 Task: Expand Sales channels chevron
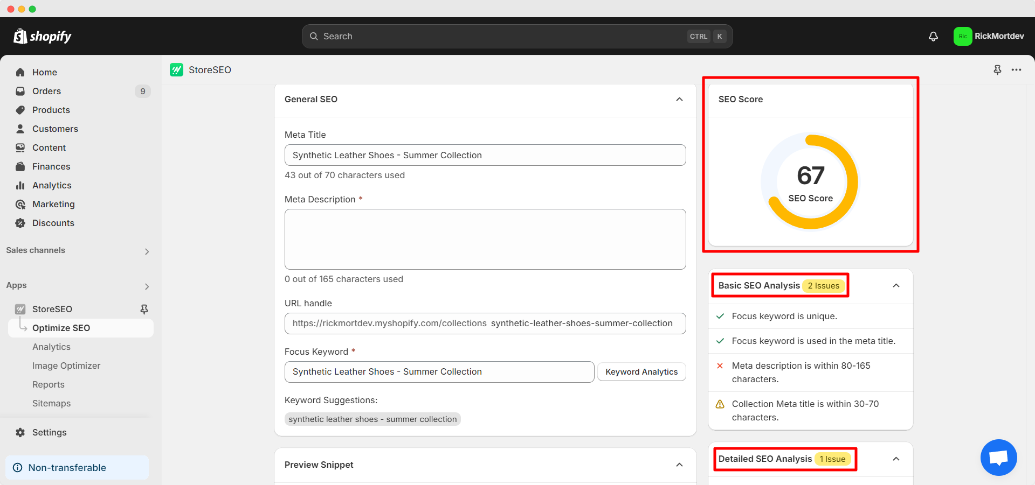(x=147, y=251)
